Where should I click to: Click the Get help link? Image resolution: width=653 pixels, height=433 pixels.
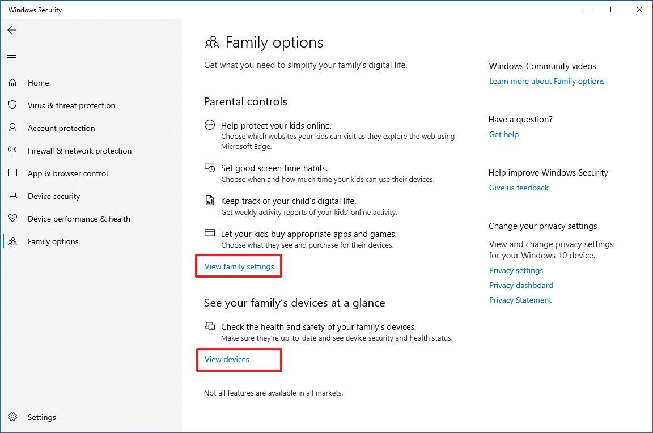click(503, 134)
